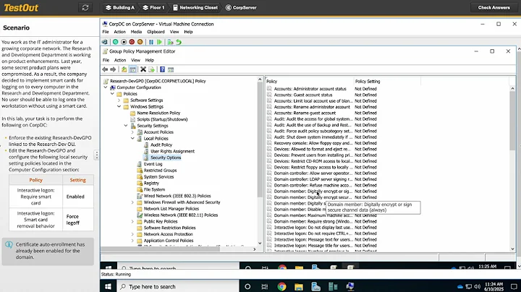Open the host notification center icon
This screenshot has width=521, height=292.
point(514,286)
